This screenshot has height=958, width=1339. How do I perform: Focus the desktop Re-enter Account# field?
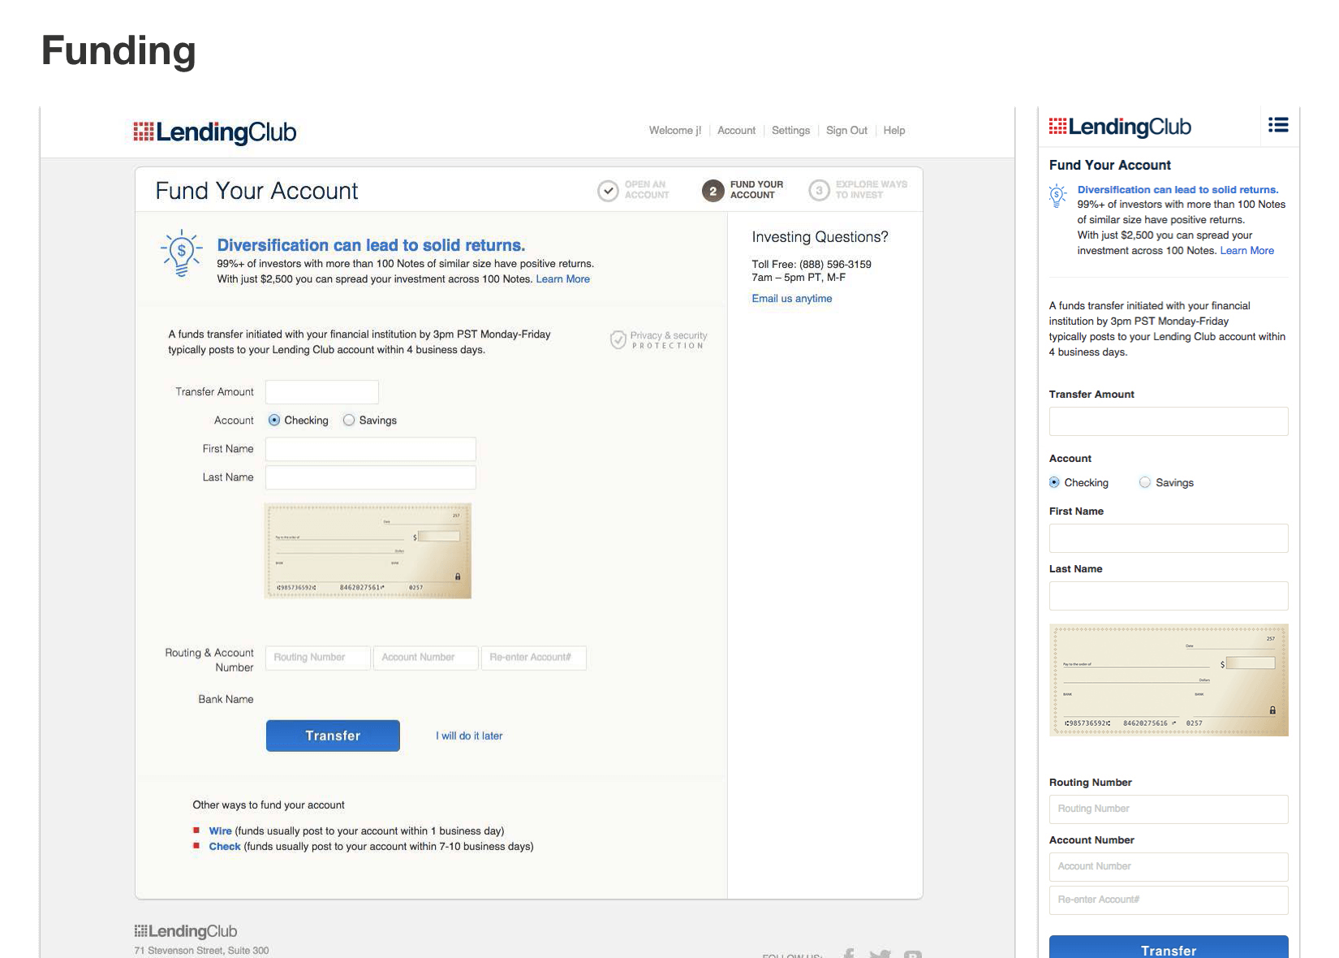click(534, 658)
